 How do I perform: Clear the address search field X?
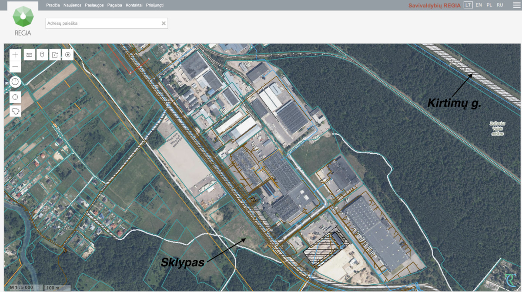tap(164, 23)
